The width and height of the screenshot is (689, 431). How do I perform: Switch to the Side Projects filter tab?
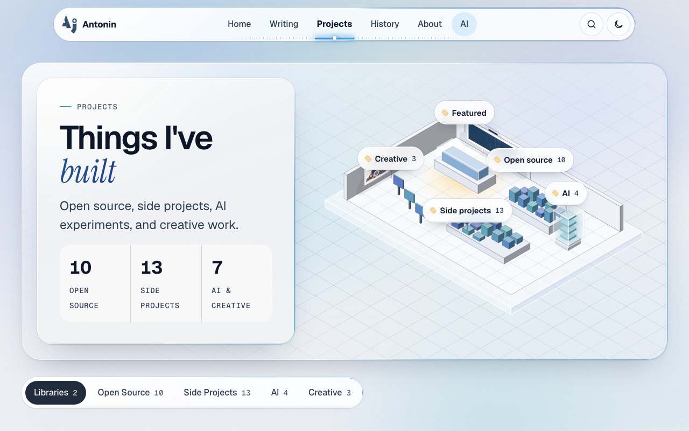(x=217, y=393)
